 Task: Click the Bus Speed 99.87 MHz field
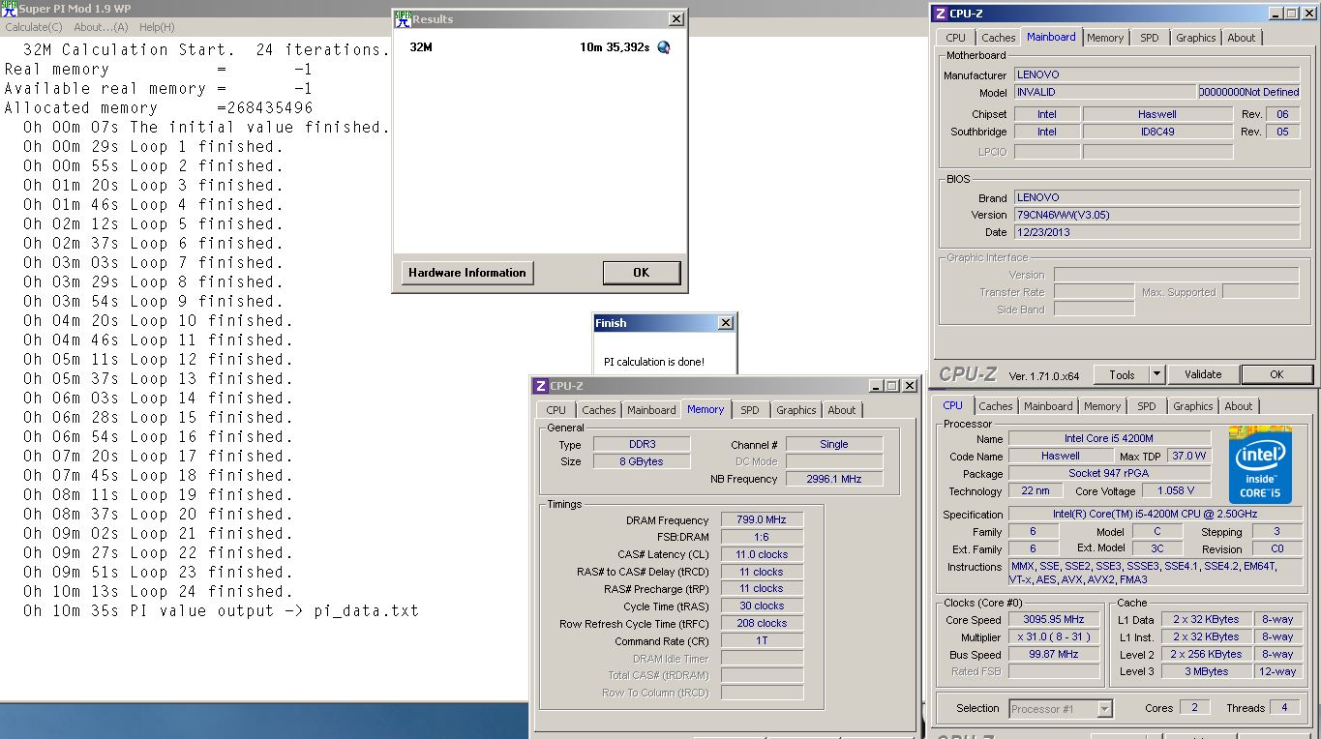tap(1054, 655)
